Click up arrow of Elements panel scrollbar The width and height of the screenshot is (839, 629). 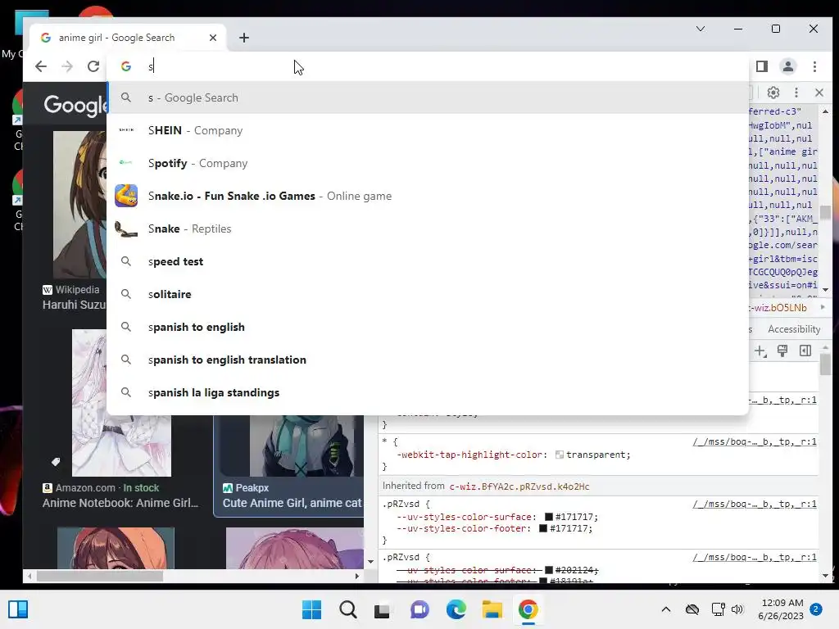point(825,111)
